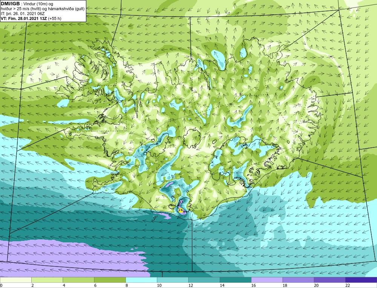Click the medium green 4–6 m/s legend swatch
The height and width of the screenshot is (288, 377).
(79, 280)
